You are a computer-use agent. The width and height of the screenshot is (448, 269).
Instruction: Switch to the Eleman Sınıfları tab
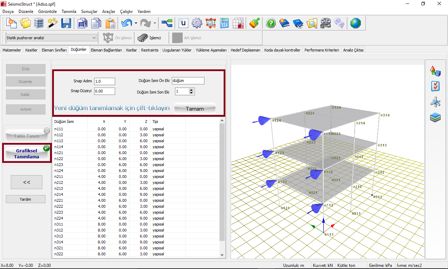coord(54,50)
